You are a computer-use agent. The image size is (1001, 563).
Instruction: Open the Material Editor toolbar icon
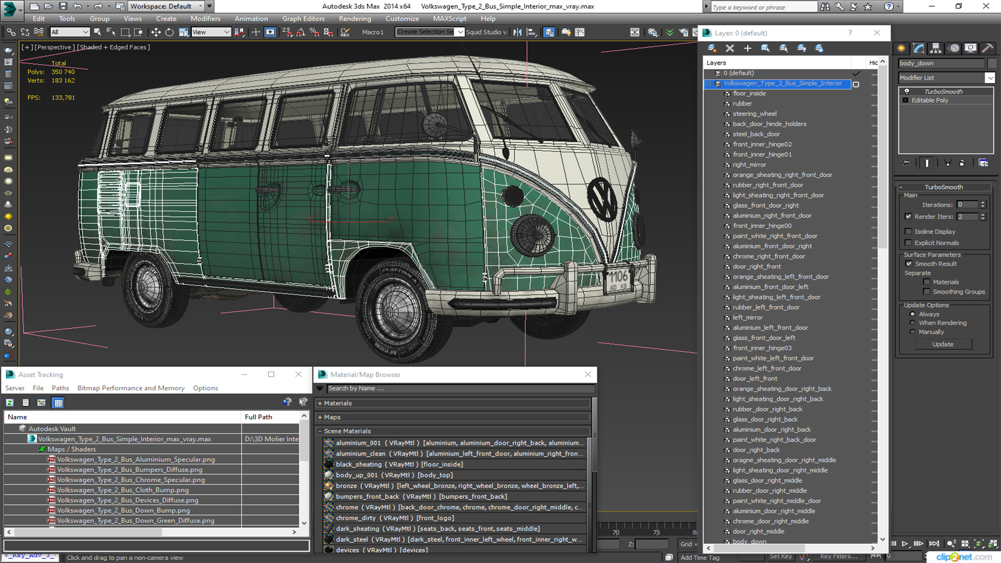click(x=652, y=32)
